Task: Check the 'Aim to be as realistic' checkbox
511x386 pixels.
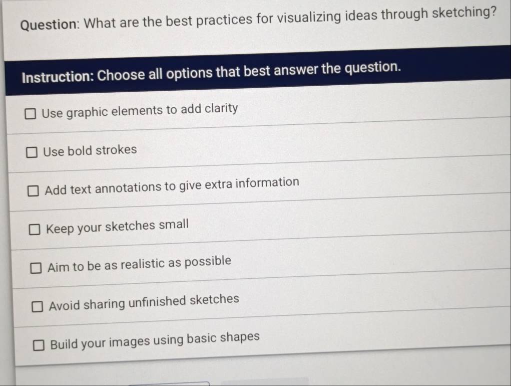Action: pyautogui.click(x=37, y=268)
